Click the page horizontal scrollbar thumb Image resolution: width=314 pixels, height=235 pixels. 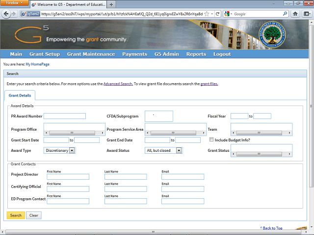pos(154,232)
